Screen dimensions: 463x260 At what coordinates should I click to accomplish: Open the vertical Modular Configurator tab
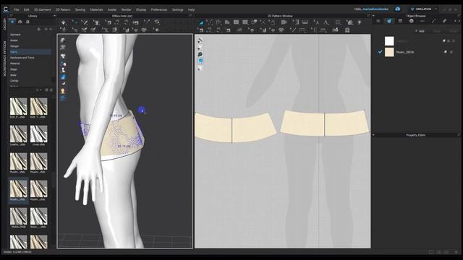(4, 58)
